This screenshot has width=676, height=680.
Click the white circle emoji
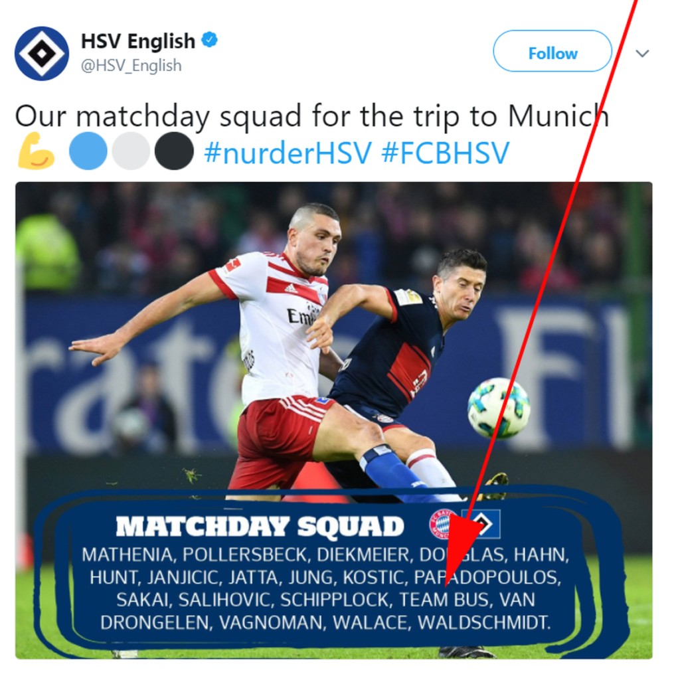131,151
